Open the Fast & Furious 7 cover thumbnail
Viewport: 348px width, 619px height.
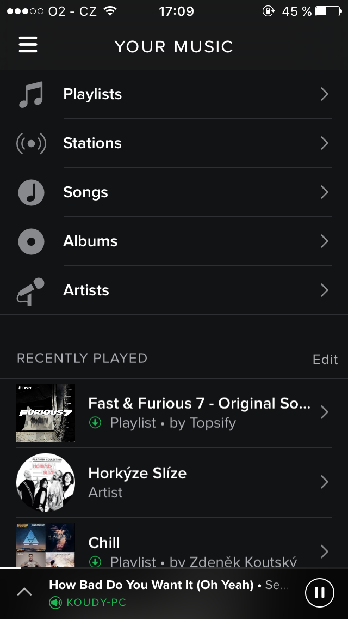tap(46, 413)
